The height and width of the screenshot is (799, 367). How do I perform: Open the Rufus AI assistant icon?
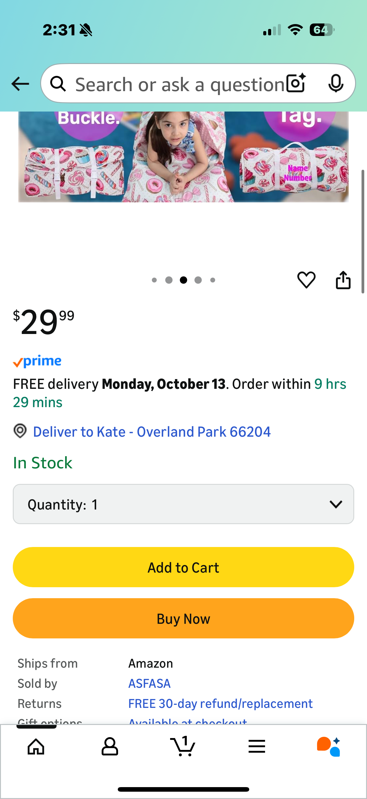329,746
